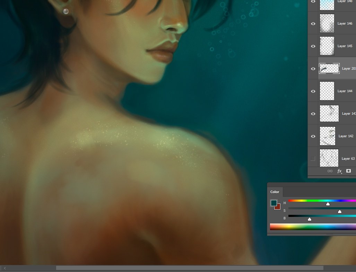
Task: Toggle visibility of the selected Layer 201
Action: pos(313,69)
